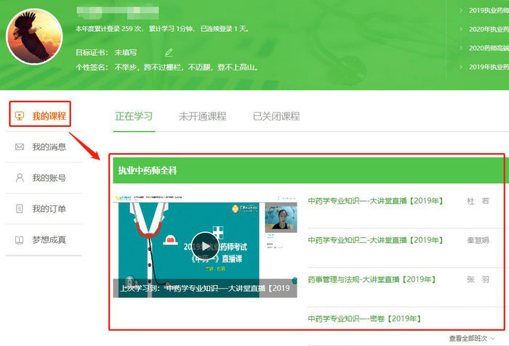509x346 pixels.
Task: Switch to the 未开通课程 tab
Action: tap(202, 116)
